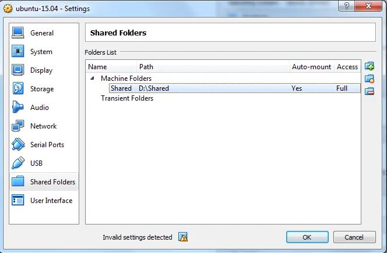Click the Storage disk icon
387x253 pixels.
[17, 88]
